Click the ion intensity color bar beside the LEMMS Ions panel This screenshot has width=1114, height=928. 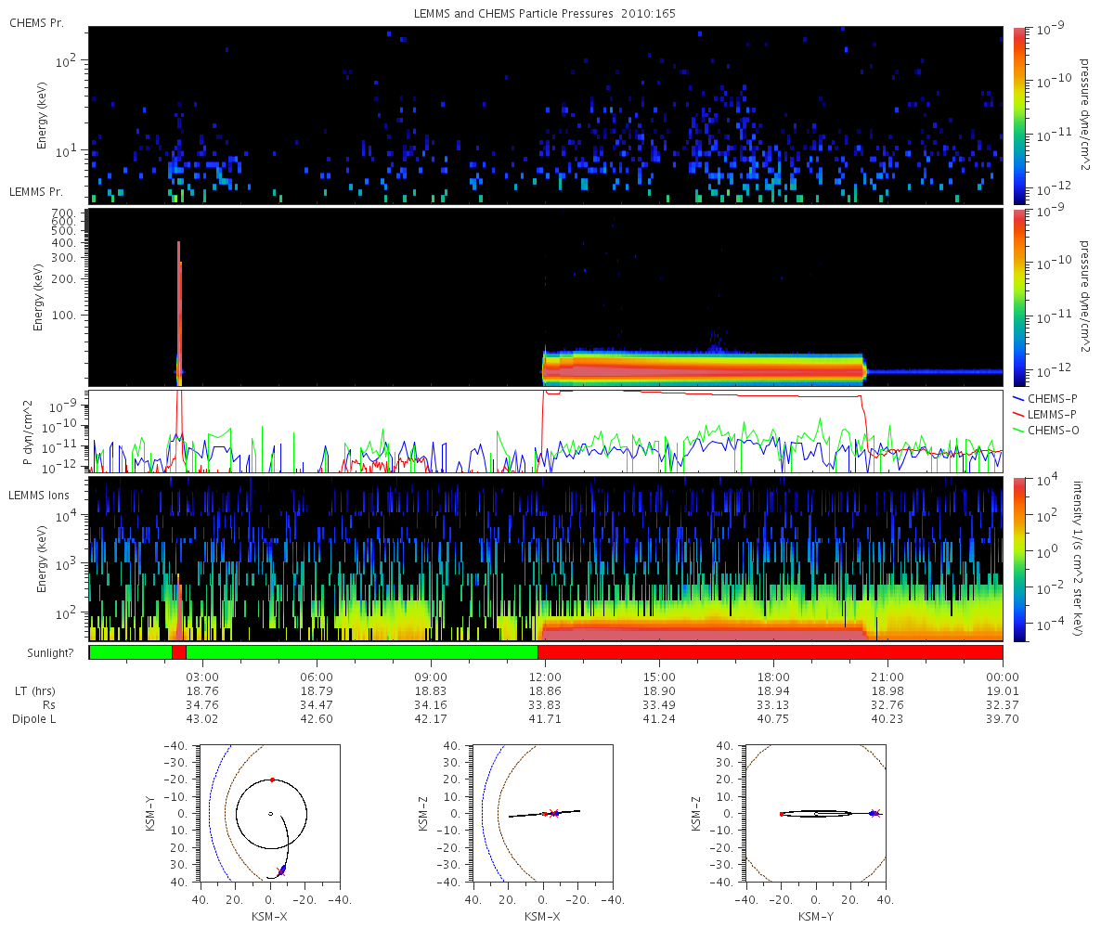(x=1021, y=559)
